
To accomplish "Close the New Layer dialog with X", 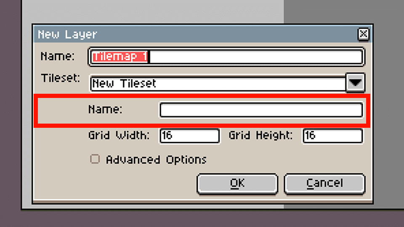I will [x=363, y=34].
